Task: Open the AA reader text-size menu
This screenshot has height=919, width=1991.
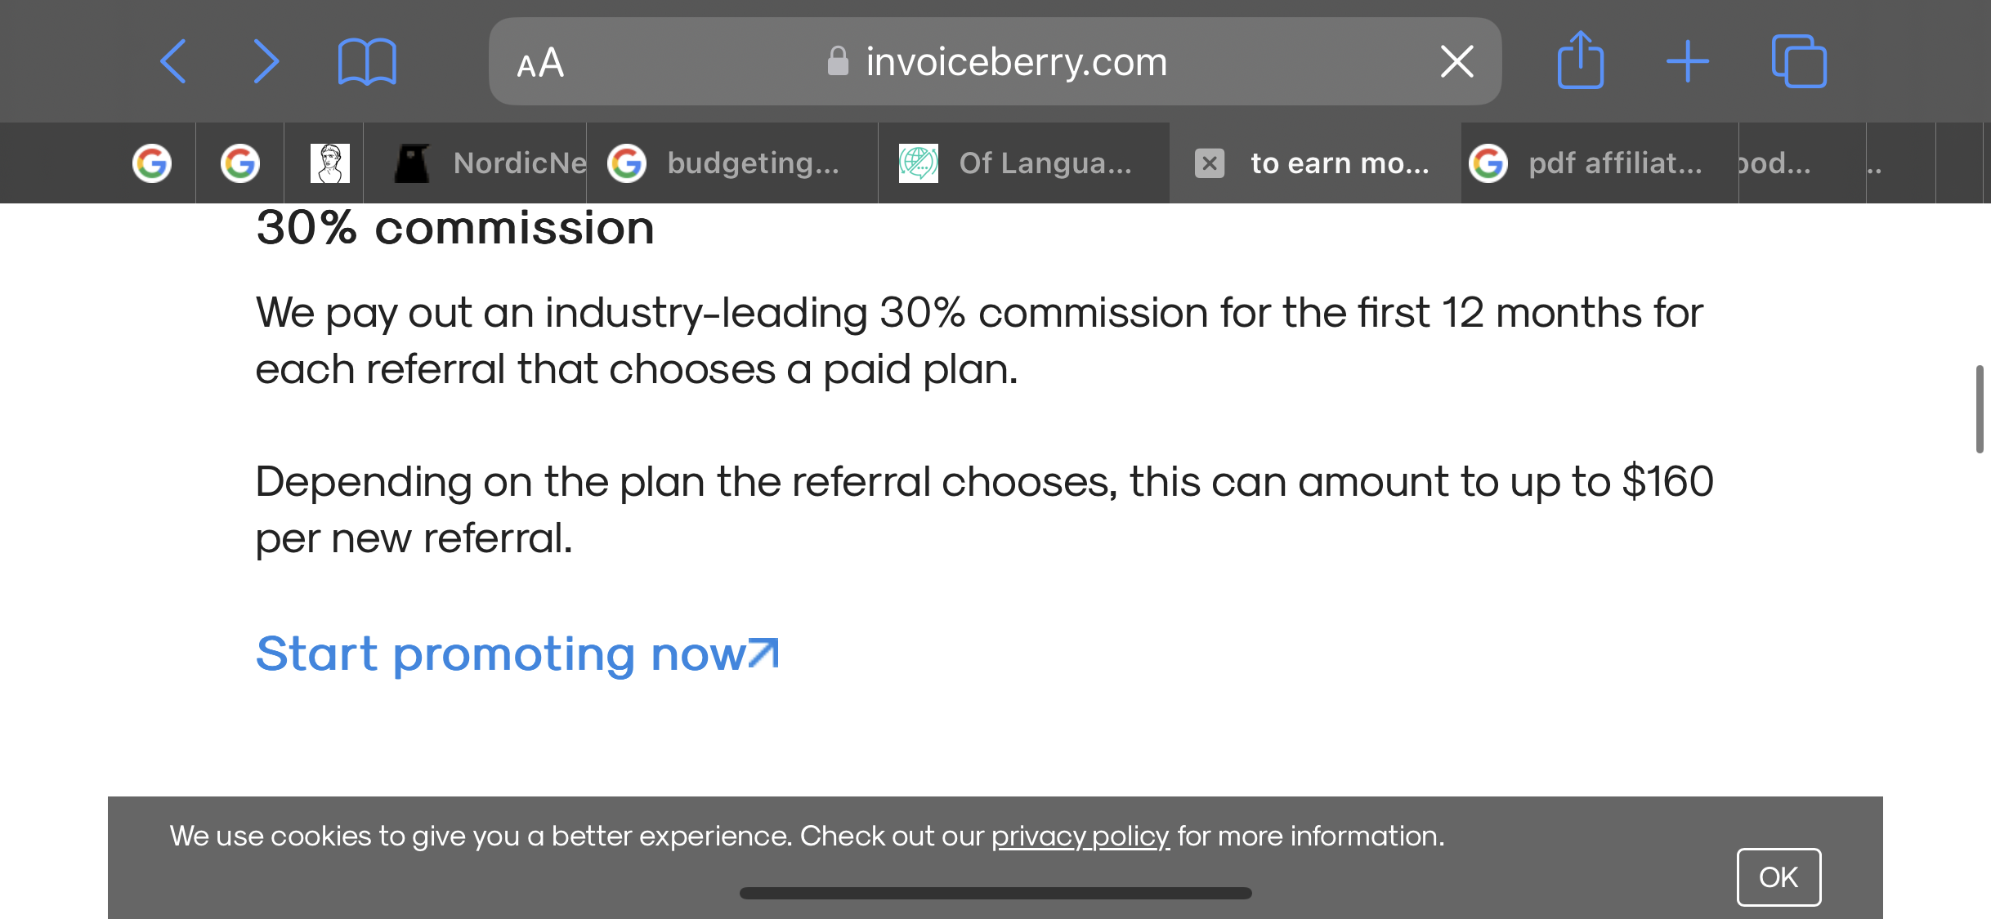Action: [x=540, y=62]
